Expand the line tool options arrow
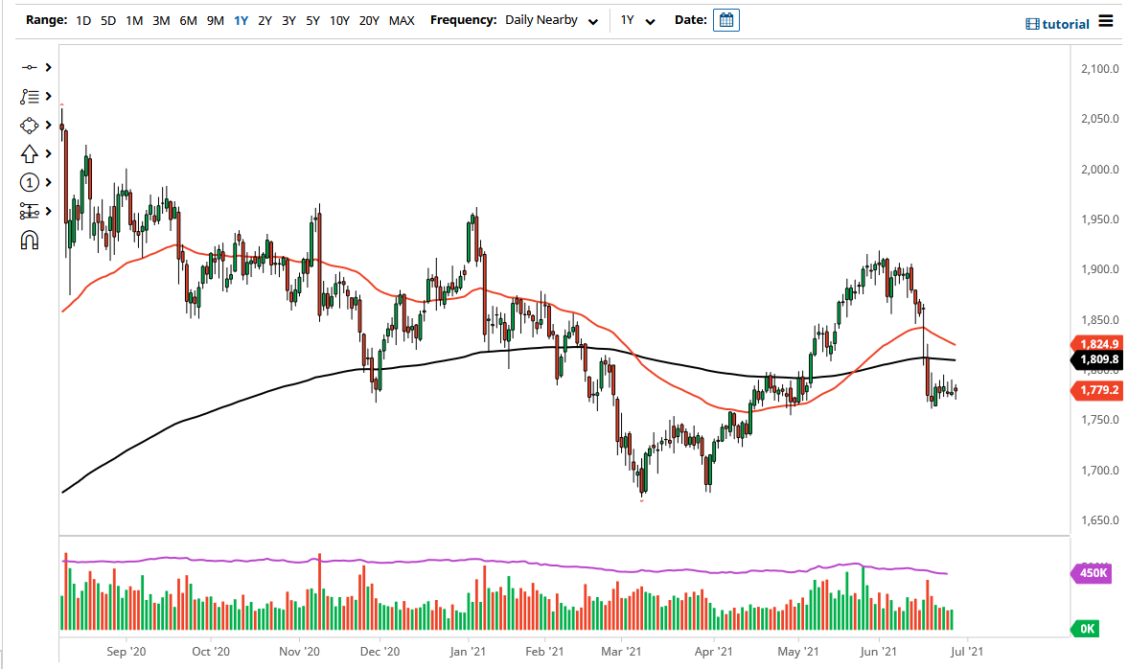This screenshot has height=669, width=1128. 48,67
